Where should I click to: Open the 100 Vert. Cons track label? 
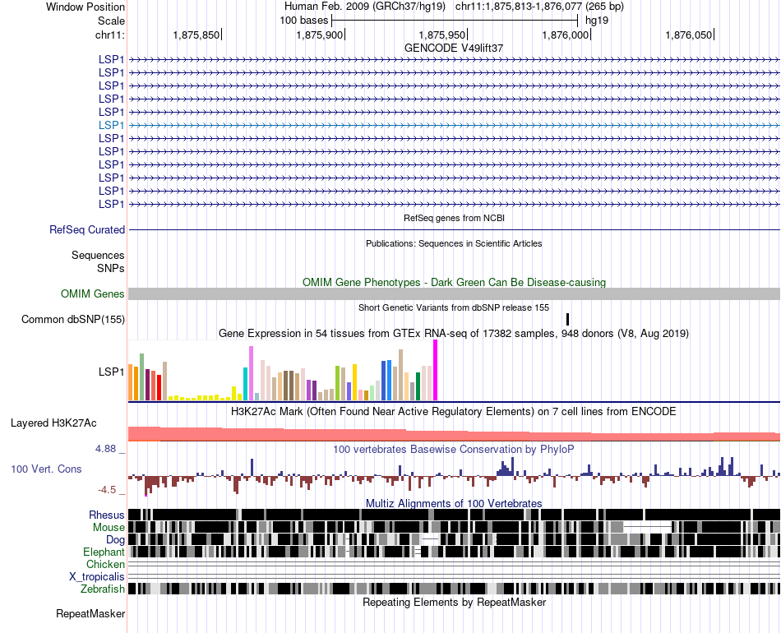(46, 469)
